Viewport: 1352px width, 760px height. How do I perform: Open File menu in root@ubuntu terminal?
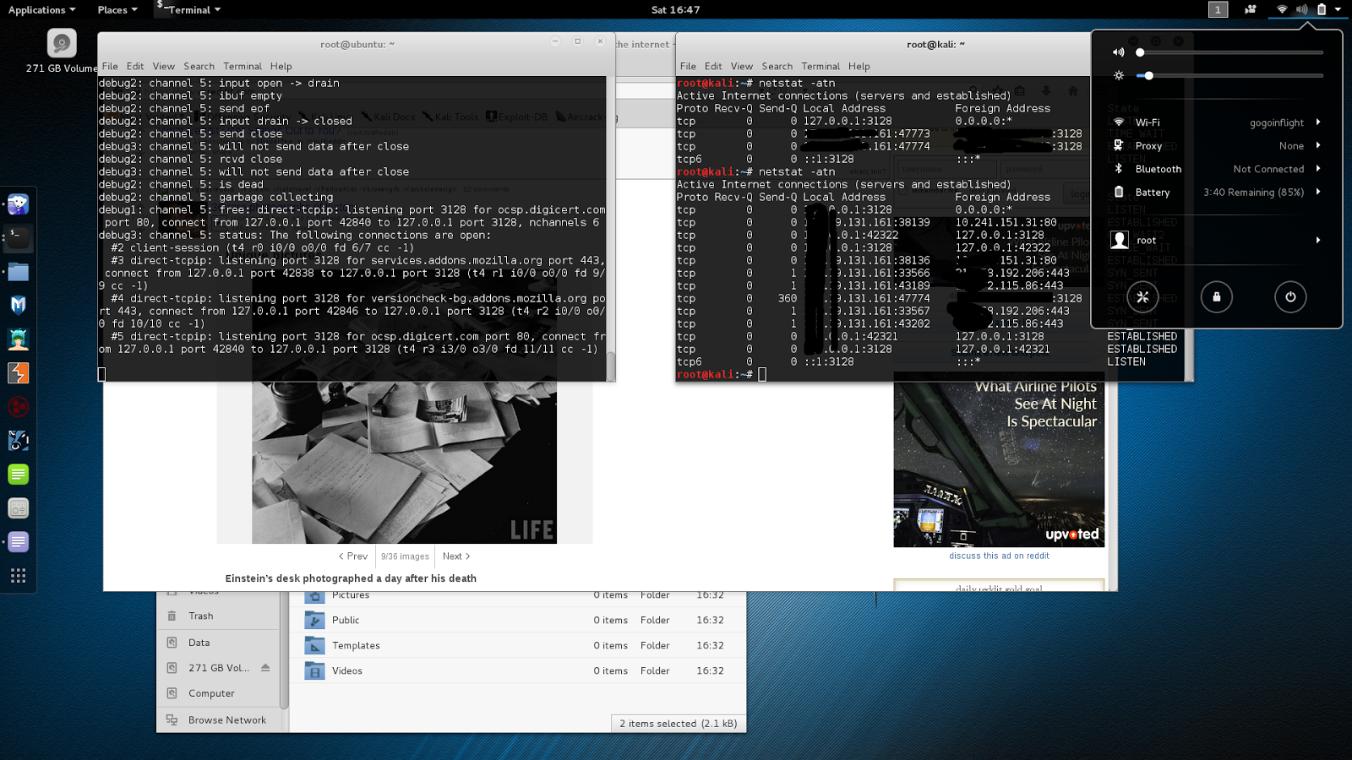coord(110,66)
